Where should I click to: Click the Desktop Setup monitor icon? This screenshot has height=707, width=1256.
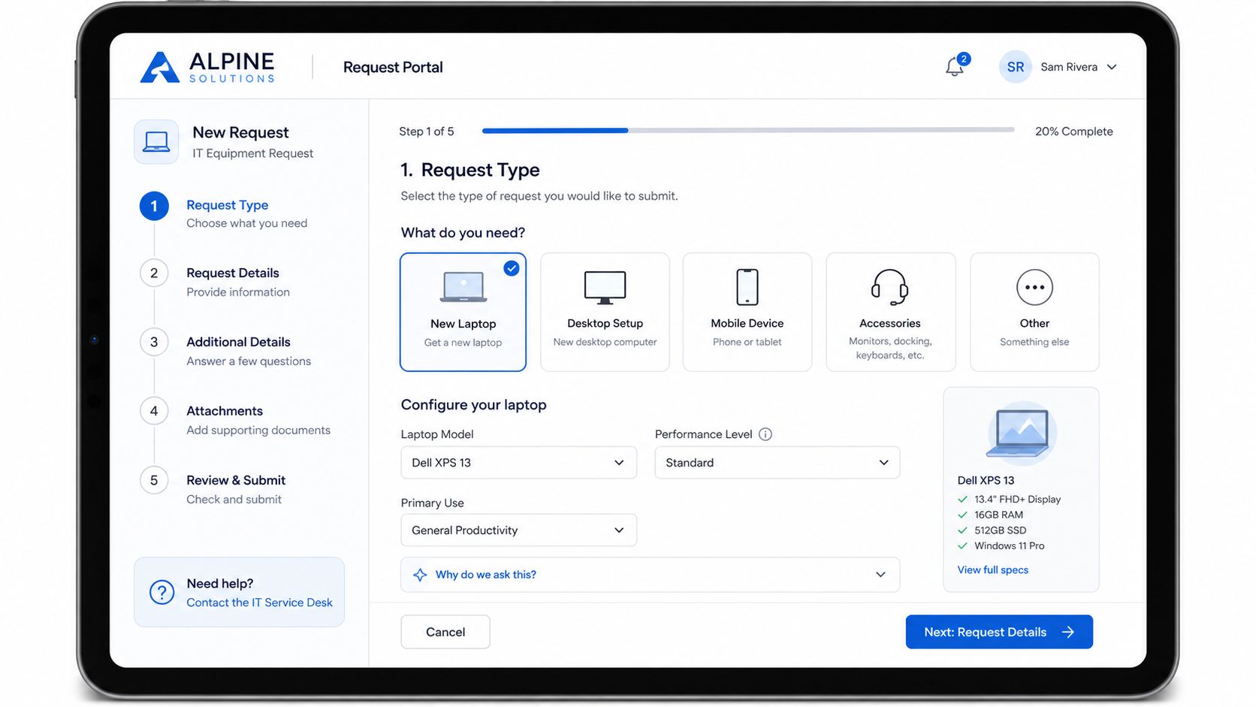pos(605,288)
